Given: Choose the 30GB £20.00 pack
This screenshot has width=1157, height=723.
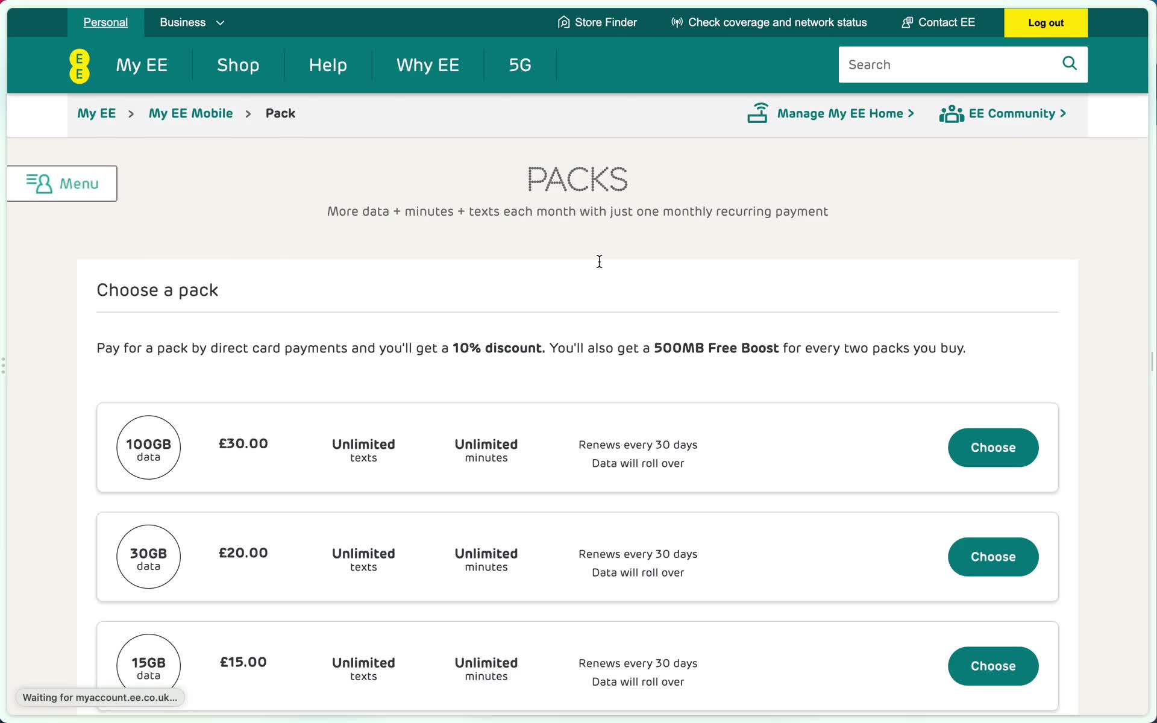Looking at the screenshot, I should point(993,557).
